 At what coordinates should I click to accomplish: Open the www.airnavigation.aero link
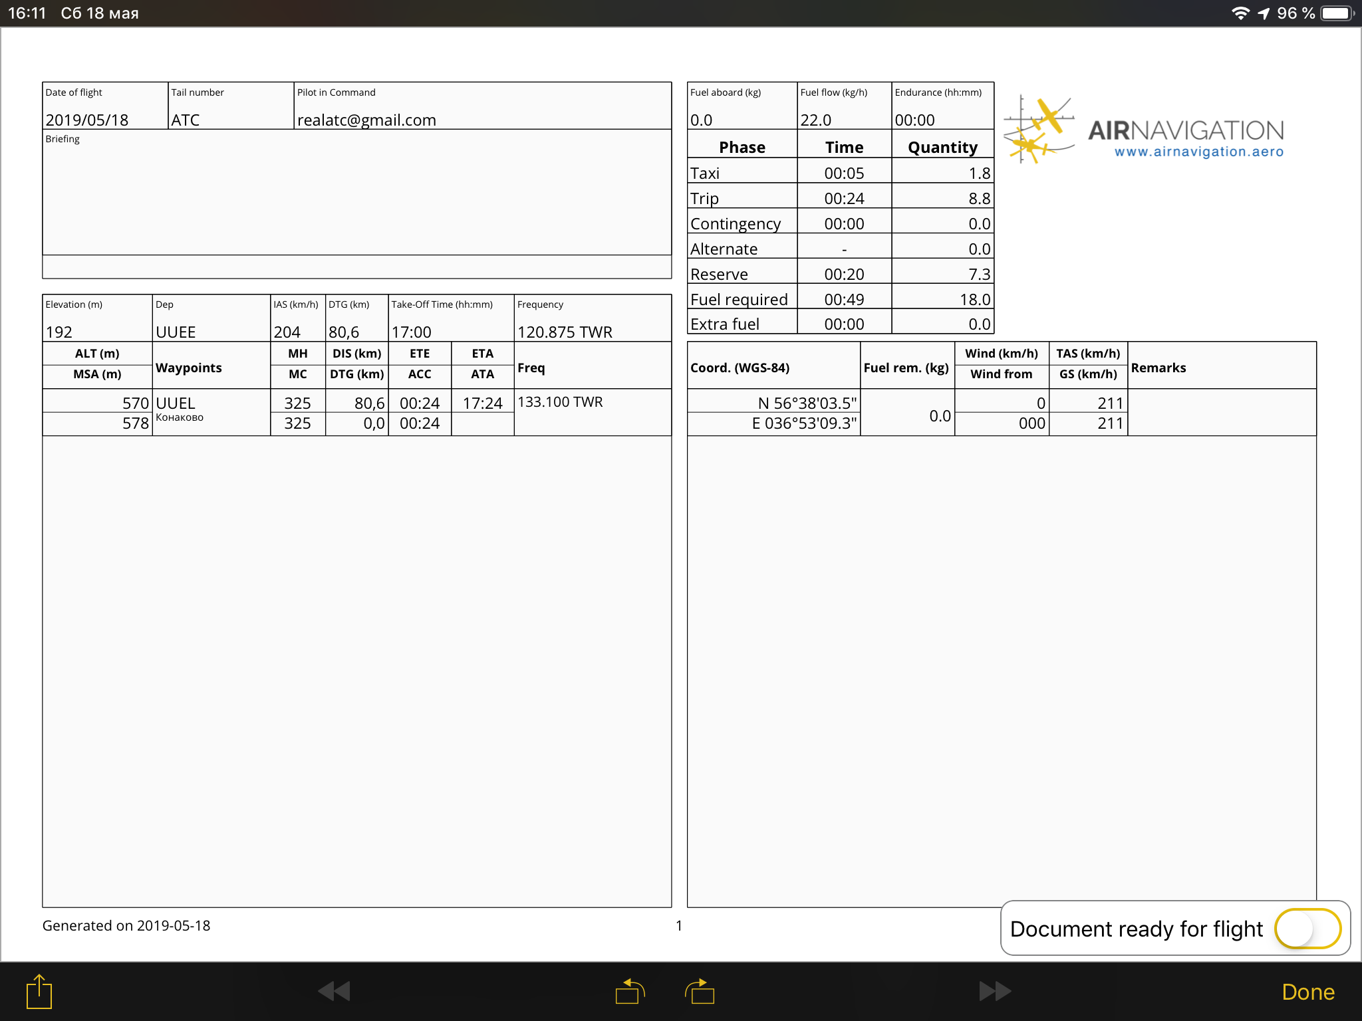click(x=1198, y=152)
